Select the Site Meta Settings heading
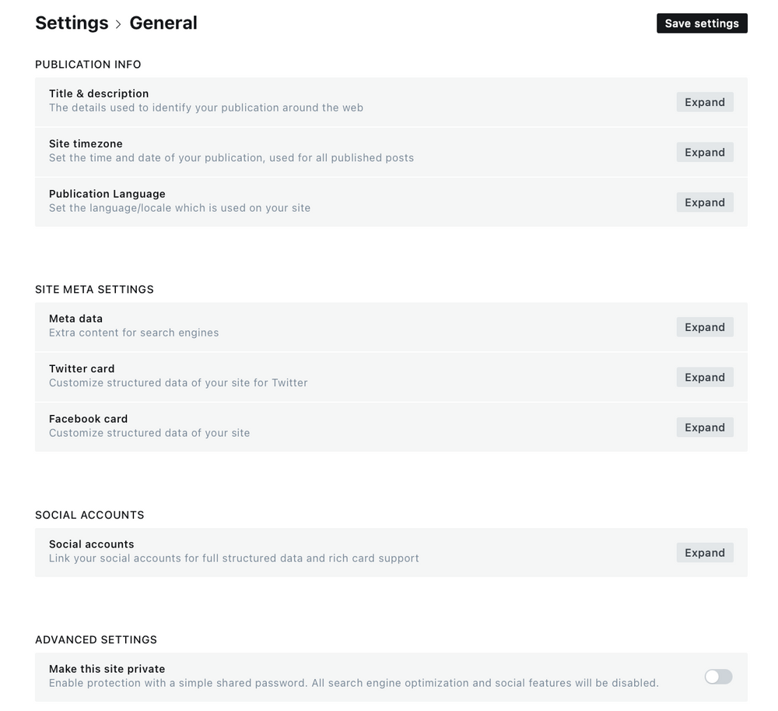 (x=94, y=289)
